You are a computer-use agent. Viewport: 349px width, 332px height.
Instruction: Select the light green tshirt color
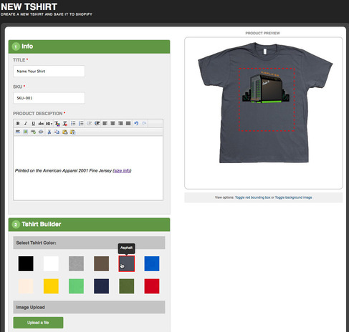click(x=76, y=286)
